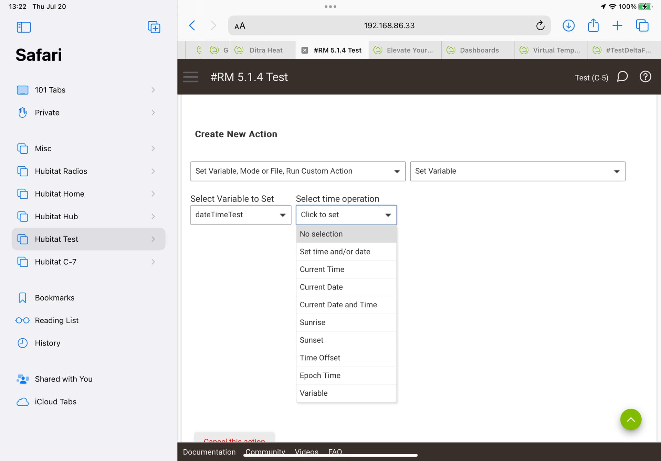
Task: Click the address bar showing 192.168.86.33
Action: point(389,25)
